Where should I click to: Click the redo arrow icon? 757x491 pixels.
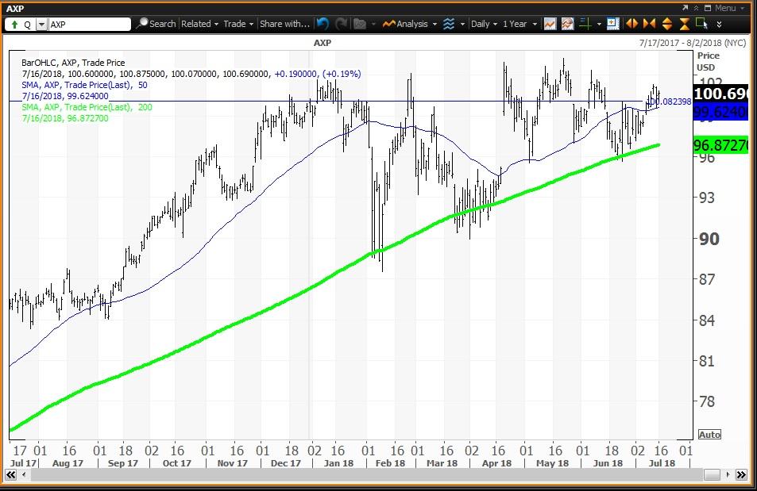pos(342,24)
